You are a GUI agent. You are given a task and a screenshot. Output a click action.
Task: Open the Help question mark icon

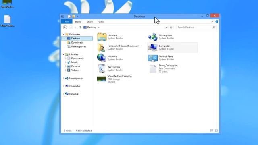(217, 21)
